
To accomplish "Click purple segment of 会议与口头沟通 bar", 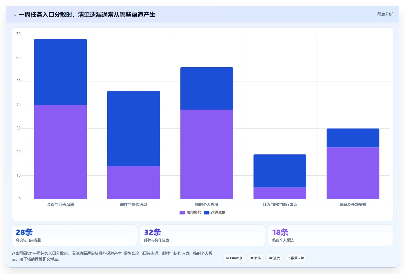I will [60, 152].
